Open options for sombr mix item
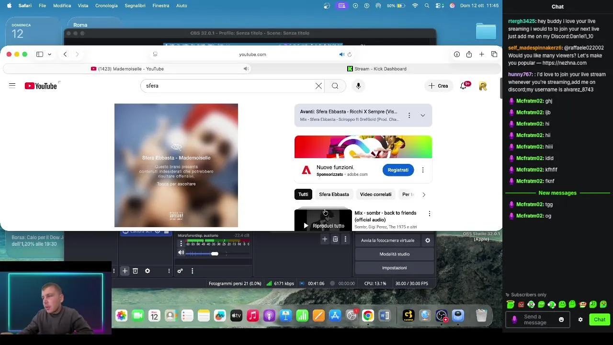This screenshot has width=613, height=345. 429,214
